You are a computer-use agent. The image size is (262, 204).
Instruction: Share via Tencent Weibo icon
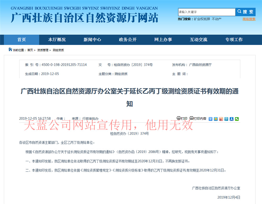pos(226,119)
